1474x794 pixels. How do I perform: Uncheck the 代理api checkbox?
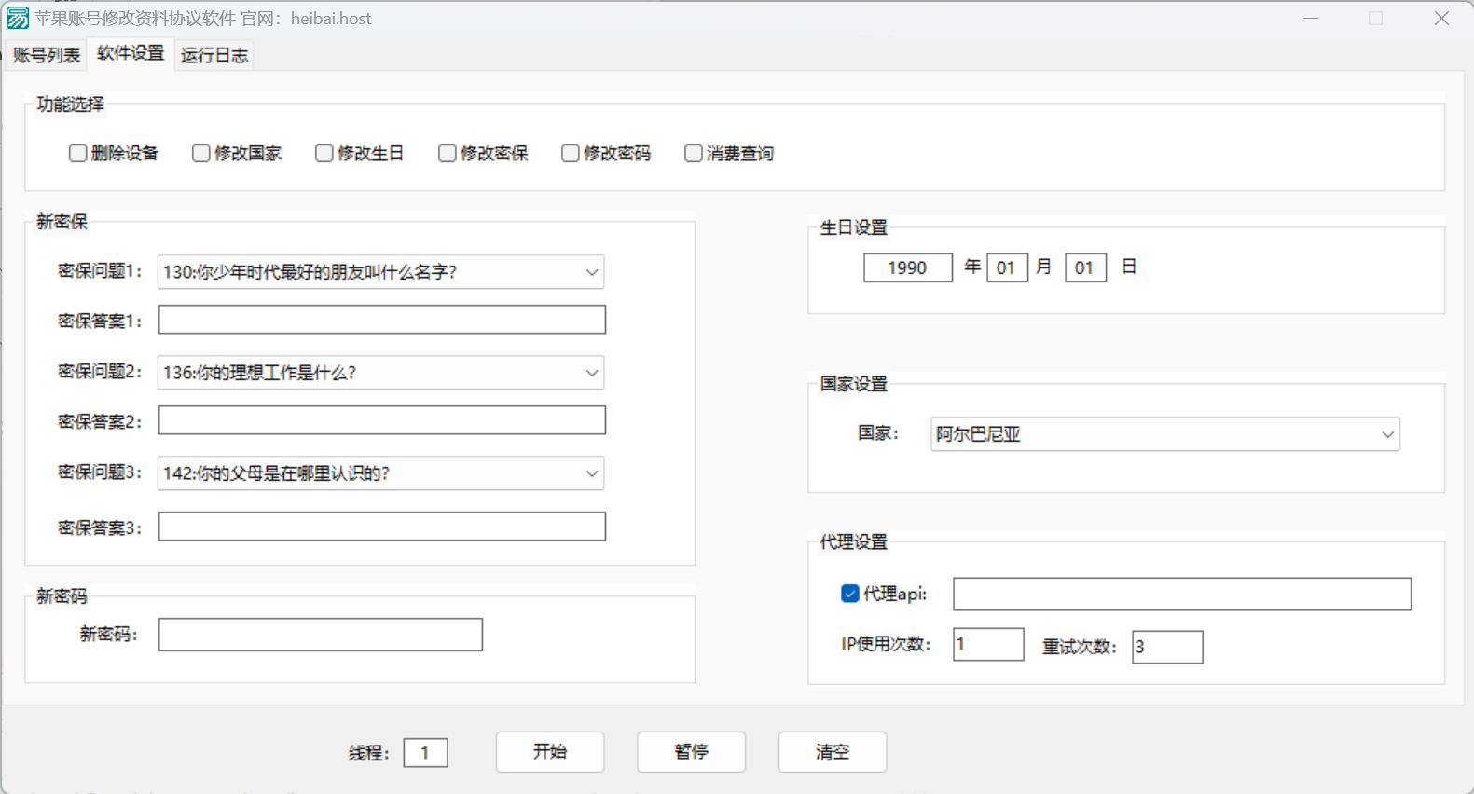point(850,594)
